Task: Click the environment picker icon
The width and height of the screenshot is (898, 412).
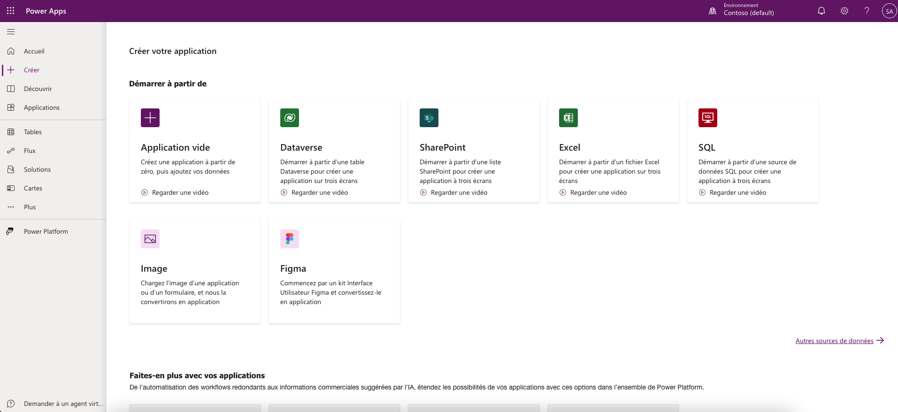Action: [713, 11]
